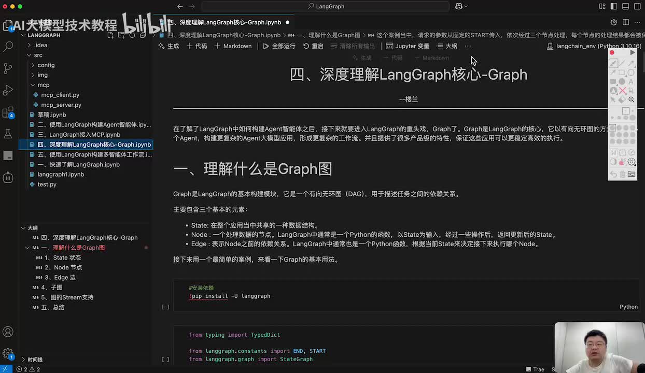Open the Search view in activity bar
Screen dimensions: 645x373
tap(8, 47)
